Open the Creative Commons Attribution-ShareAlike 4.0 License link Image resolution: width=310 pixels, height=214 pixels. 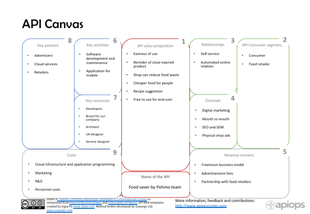(x=102, y=199)
